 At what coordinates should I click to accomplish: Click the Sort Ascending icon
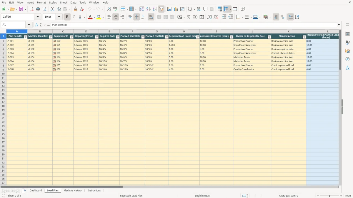coord(149,9)
